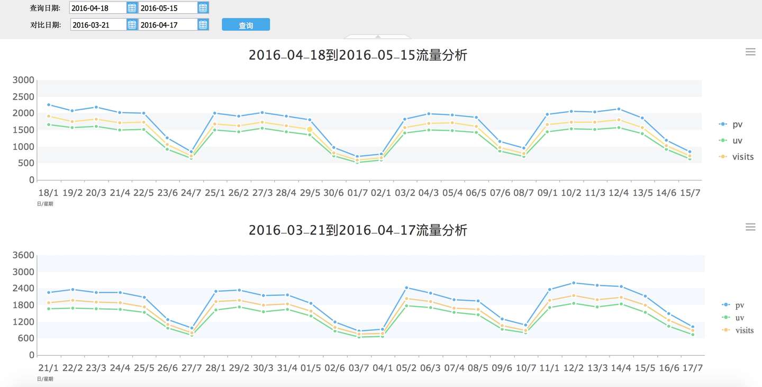Edit the query end date field 2016-05-15

point(168,8)
